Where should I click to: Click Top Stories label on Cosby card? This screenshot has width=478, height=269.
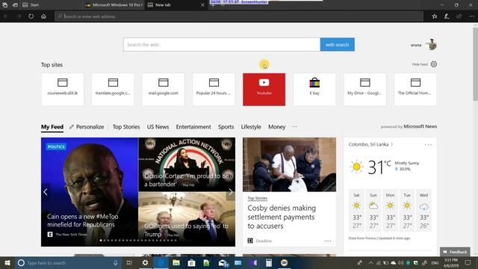click(x=257, y=198)
